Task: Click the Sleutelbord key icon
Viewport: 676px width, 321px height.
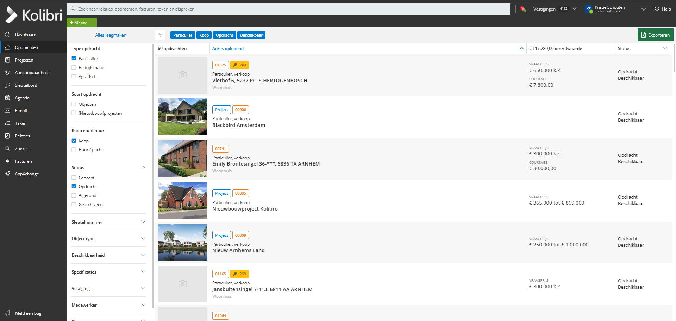Action: pyautogui.click(x=7, y=85)
